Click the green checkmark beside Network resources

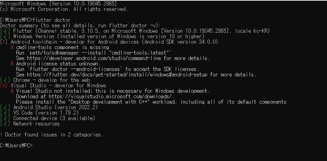(x=5, y=123)
